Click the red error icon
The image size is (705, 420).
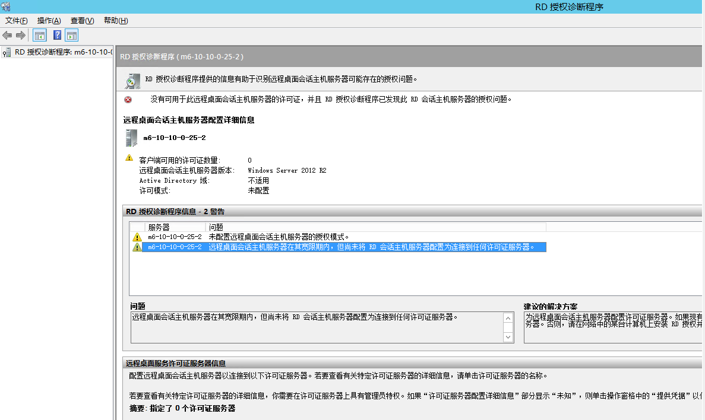[x=128, y=99]
